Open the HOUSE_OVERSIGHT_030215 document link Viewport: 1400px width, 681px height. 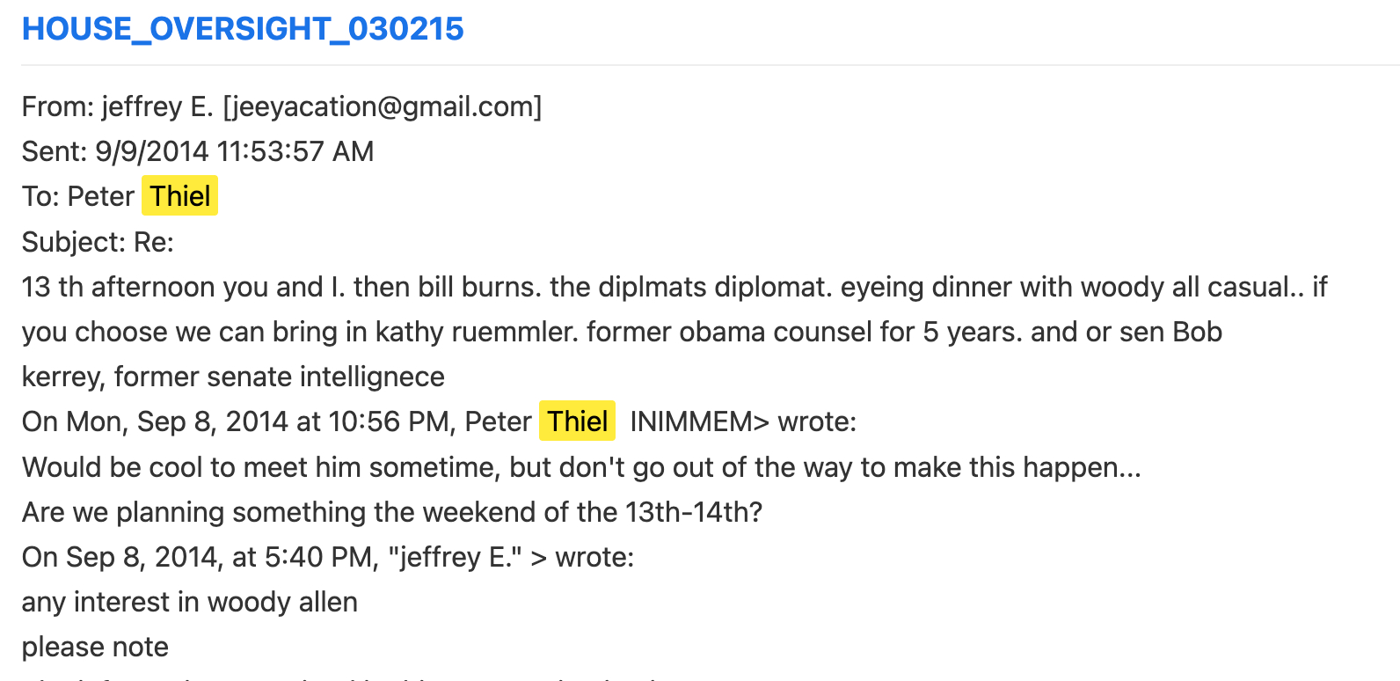(243, 29)
